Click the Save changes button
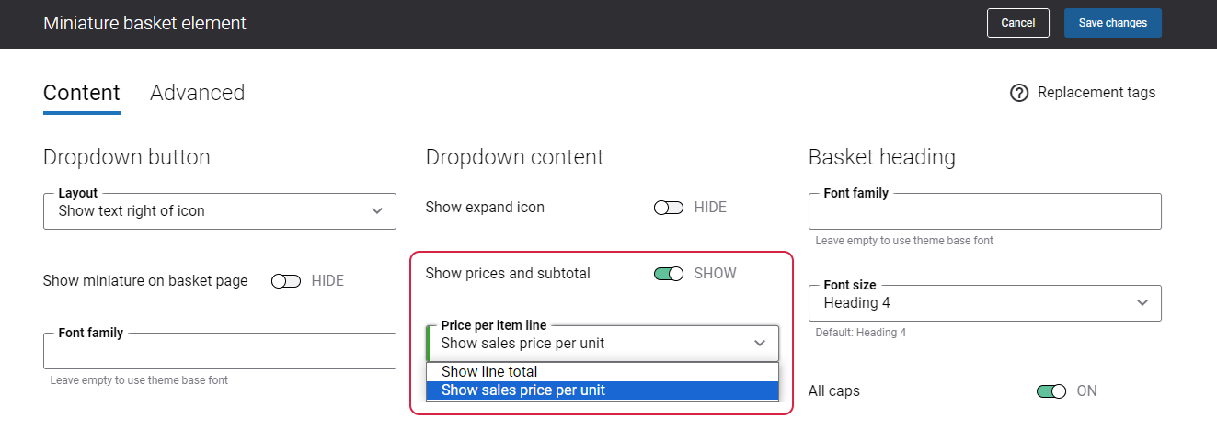The height and width of the screenshot is (430, 1217). [1113, 23]
